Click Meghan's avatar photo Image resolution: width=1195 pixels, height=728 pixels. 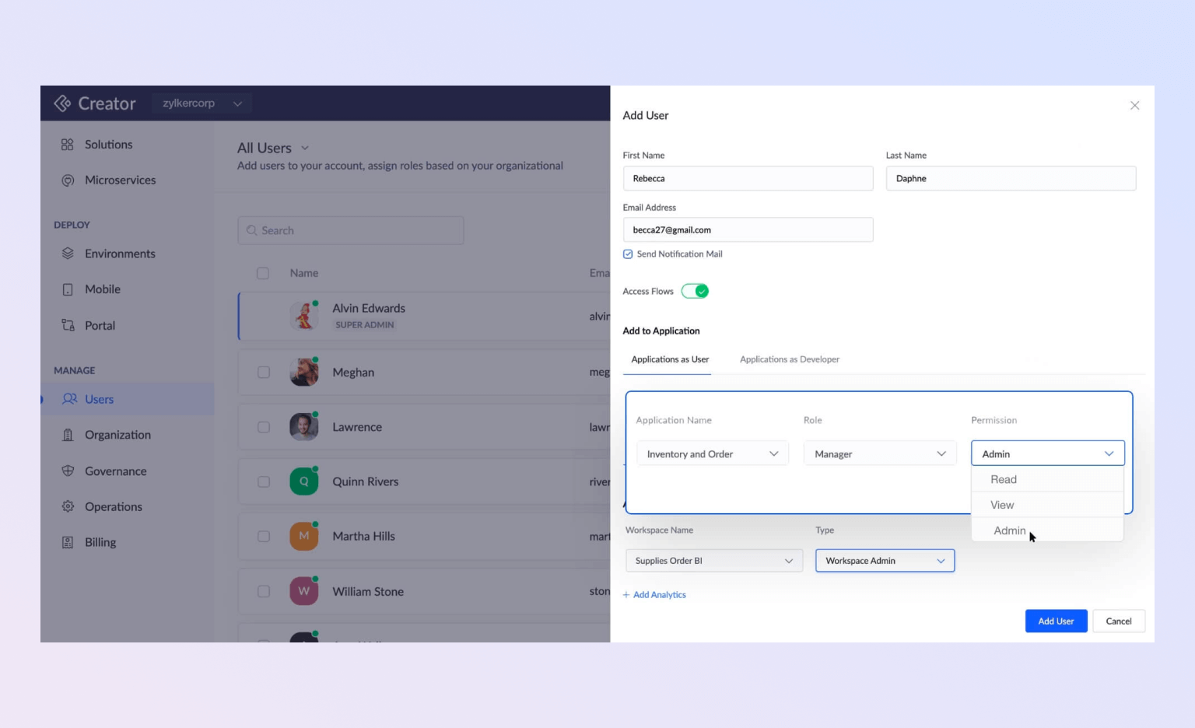pos(304,372)
